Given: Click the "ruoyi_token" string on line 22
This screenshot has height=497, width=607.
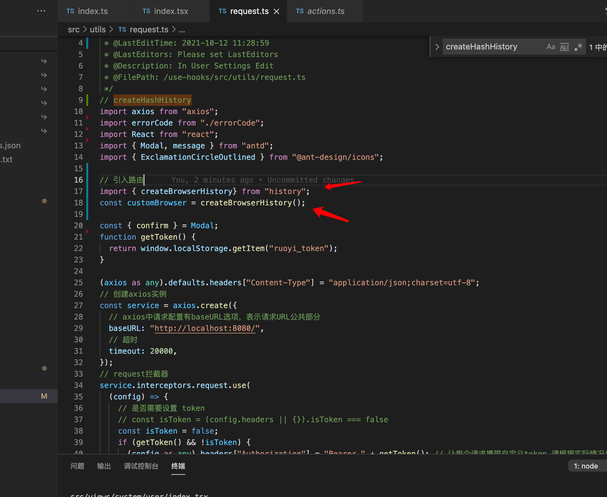Looking at the screenshot, I should point(299,248).
